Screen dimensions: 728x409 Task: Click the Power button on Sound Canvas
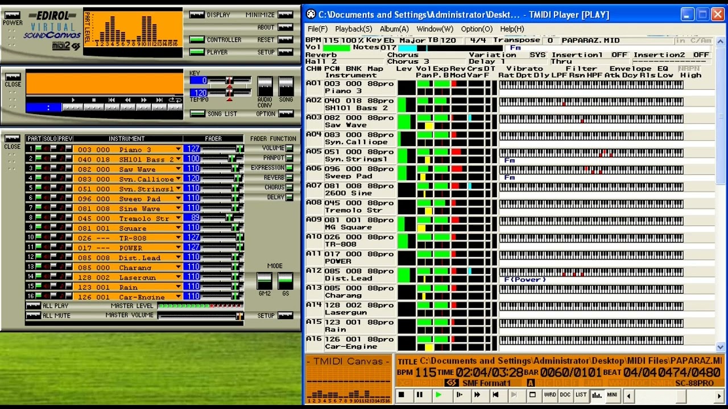click(12, 15)
